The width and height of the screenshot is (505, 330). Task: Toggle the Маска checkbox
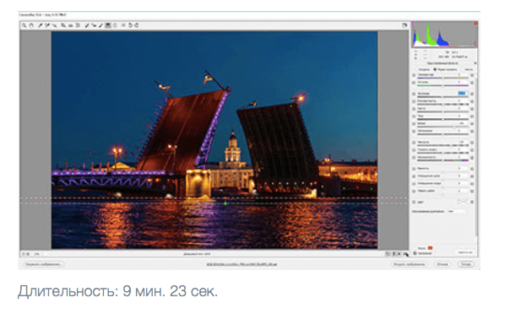pos(415,248)
